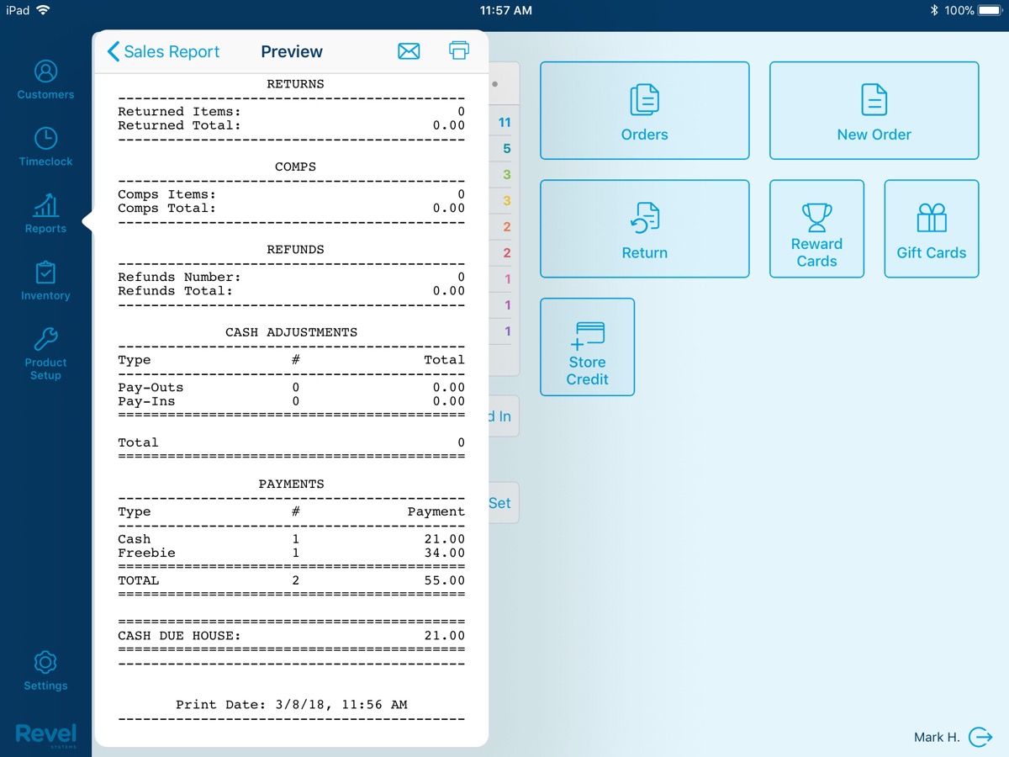1009x757 pixels.
Task: Tap the printer icon in Preview header
Action: coord(459,51)
